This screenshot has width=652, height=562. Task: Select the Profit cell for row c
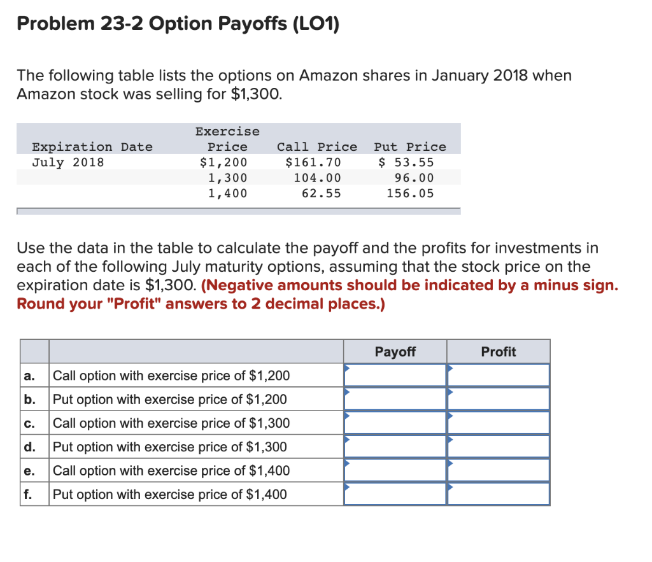point(498,423)
